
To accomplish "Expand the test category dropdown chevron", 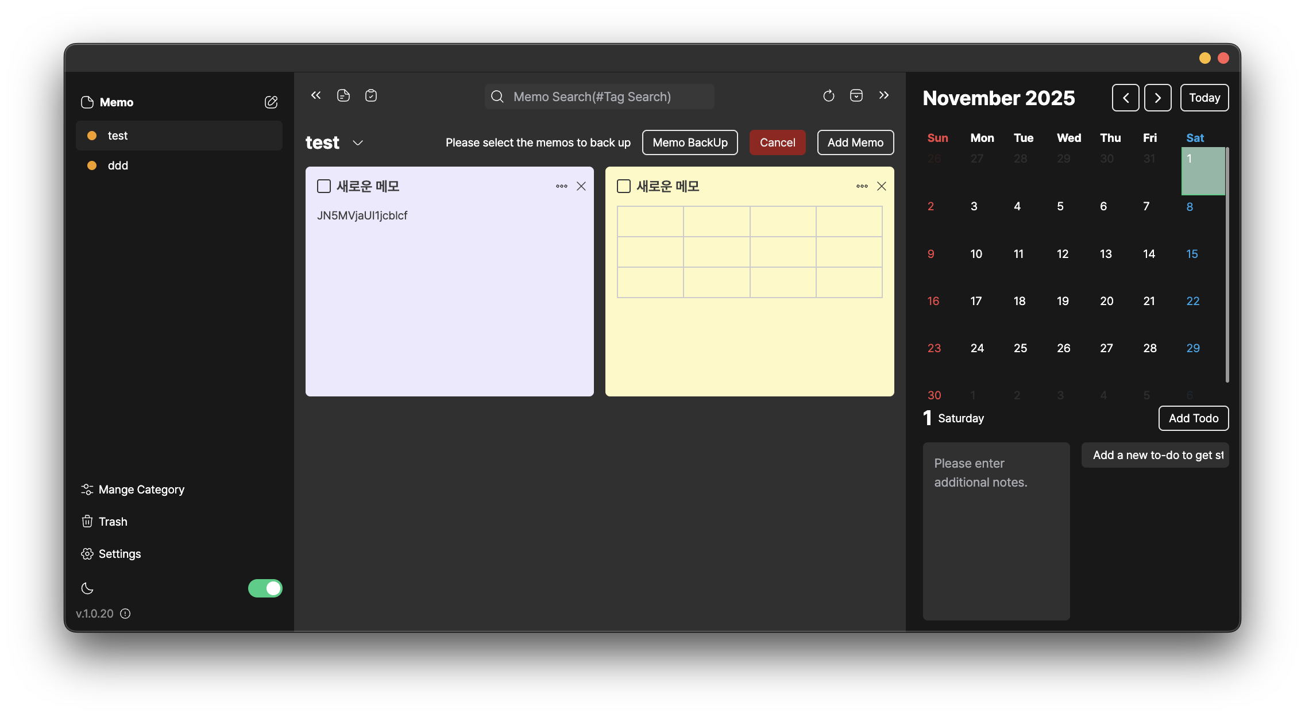I will [358, 142].
